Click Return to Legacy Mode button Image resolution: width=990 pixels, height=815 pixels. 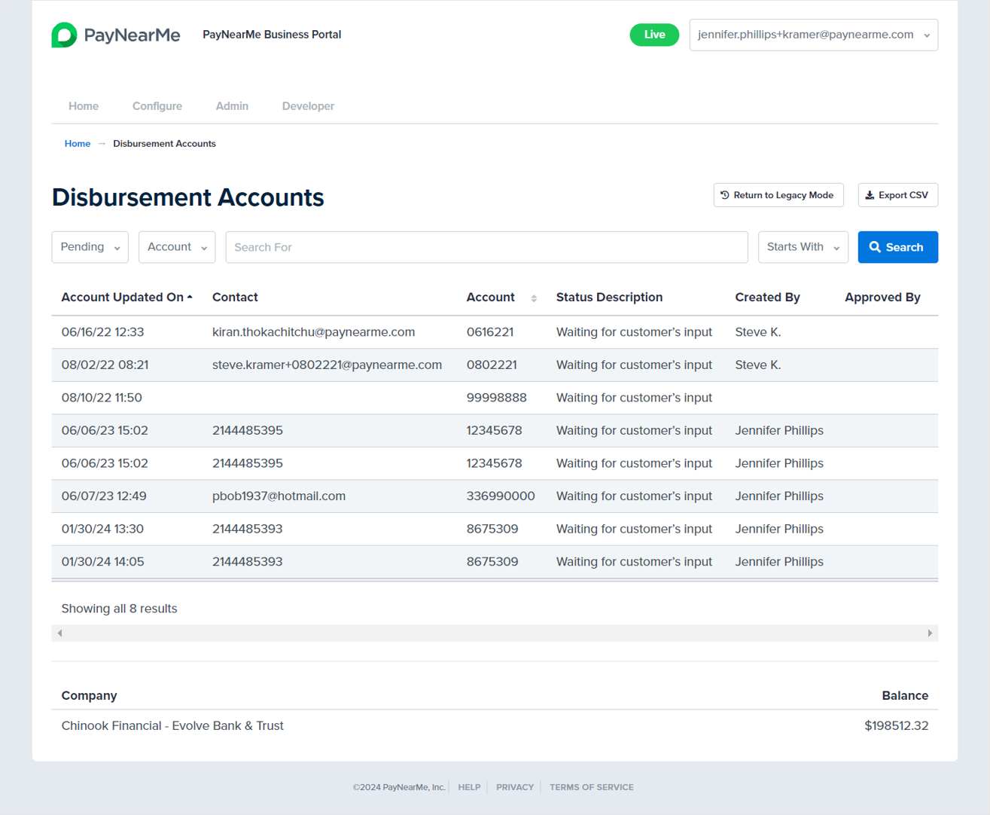(x=778, y=195)
